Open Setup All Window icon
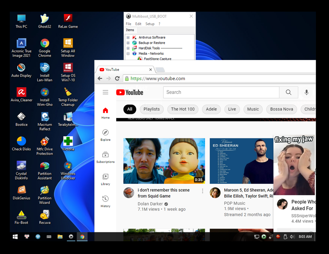 point(68,48)
